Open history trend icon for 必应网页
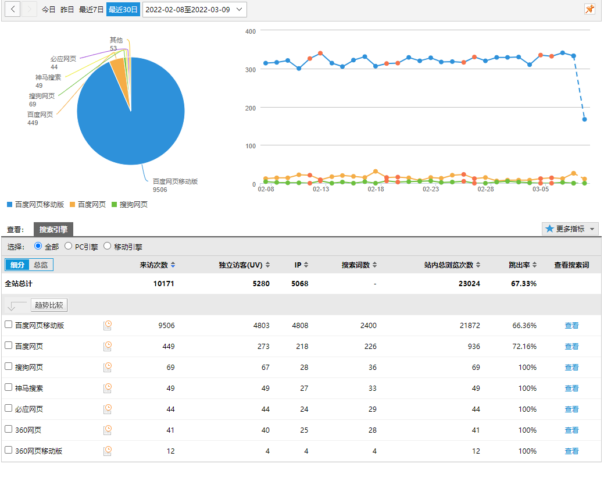The height and width of the screenshot is (499, 611). (108, 409)
